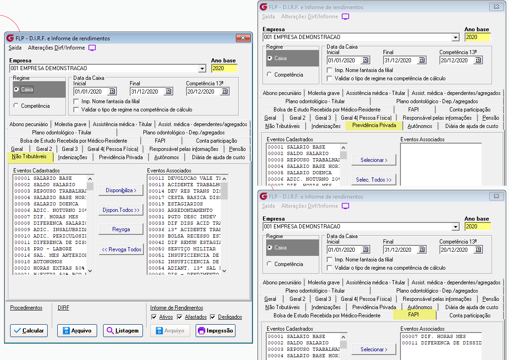
Task: Open Competência 13ª calendar in bottom-right window
Action: pyautogui.click(x=478, y=250)
